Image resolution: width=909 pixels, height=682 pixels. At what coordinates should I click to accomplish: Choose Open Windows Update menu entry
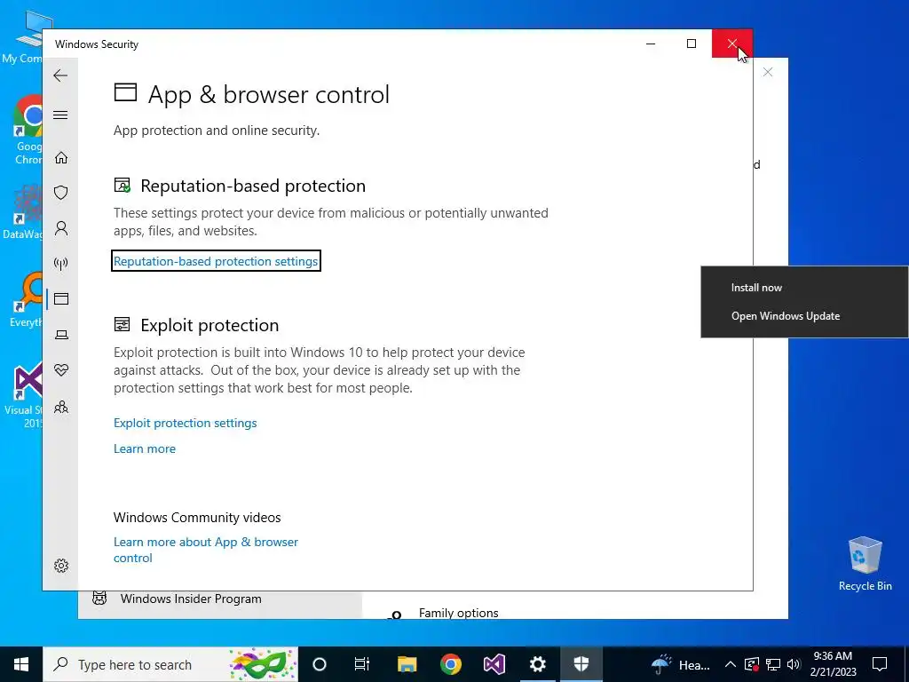tap(804, 316)
